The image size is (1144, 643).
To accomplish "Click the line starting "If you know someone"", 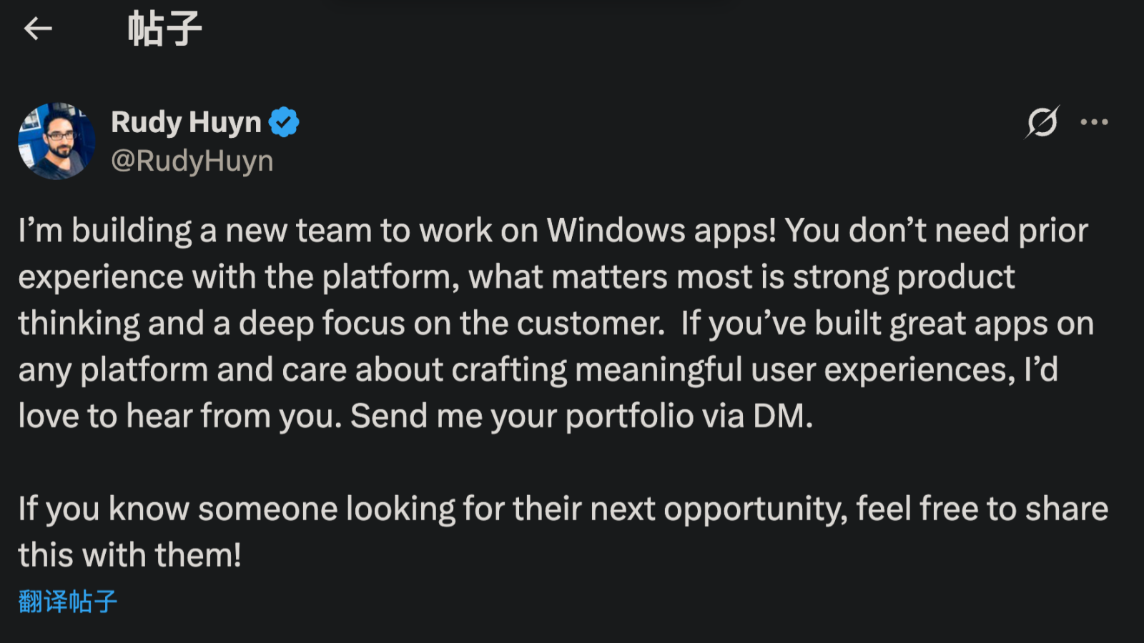I will point(563,509).
